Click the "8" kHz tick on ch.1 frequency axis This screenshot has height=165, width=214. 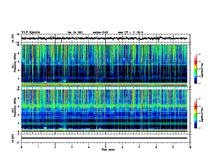pyautogui.click(x=19, y=53)
